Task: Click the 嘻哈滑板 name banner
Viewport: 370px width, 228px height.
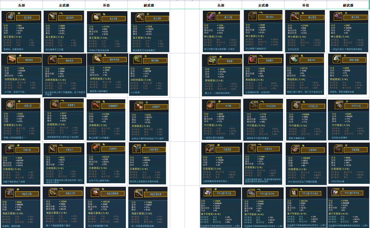Action: (155, 60)
